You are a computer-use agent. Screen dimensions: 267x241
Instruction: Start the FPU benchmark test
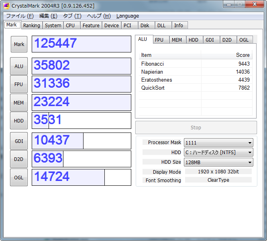point(19,84)
